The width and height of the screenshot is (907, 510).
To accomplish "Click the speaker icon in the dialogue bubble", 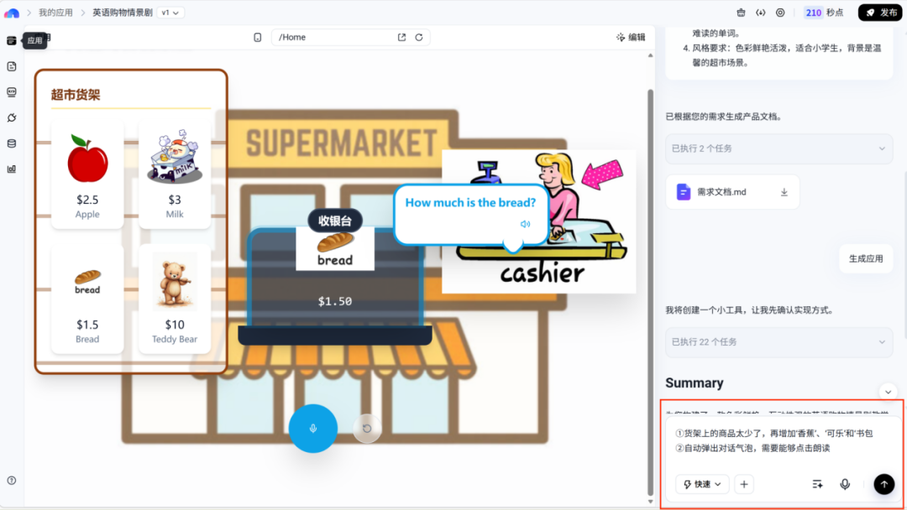I will coord(524,223).
